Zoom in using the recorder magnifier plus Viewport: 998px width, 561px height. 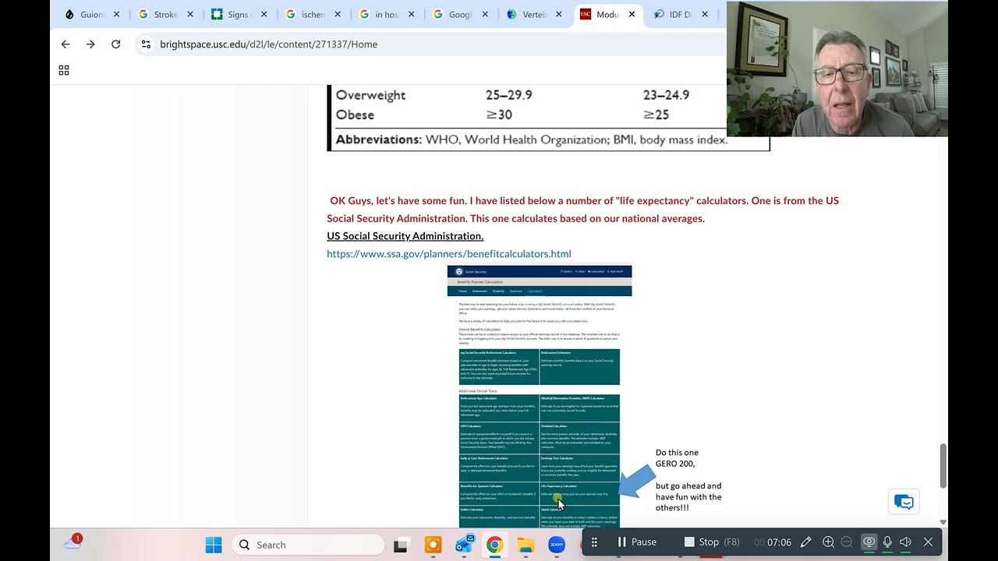pyautogui.click(x=828, y=542)
